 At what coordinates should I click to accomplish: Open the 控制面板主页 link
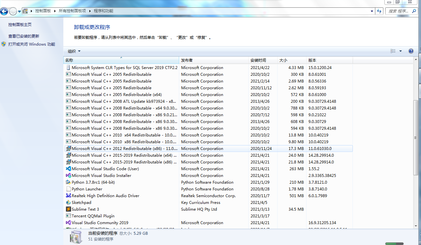point(20,24)
